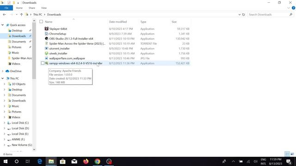Select New Volume (G:) drive
The image size is (296, 166).
click(x=22, y=145)
